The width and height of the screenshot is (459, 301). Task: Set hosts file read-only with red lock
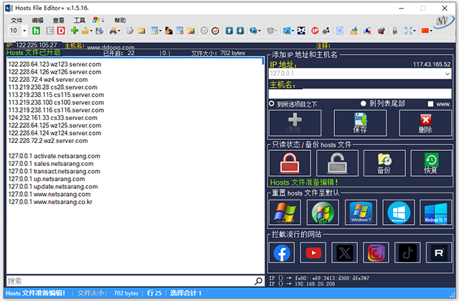(x=290, y=163)
